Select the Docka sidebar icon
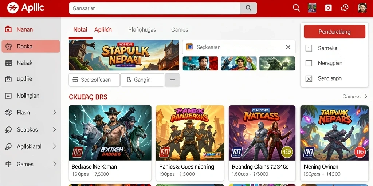Image resolution: width=373 pixels, height=186 pixels. [9, 46]
